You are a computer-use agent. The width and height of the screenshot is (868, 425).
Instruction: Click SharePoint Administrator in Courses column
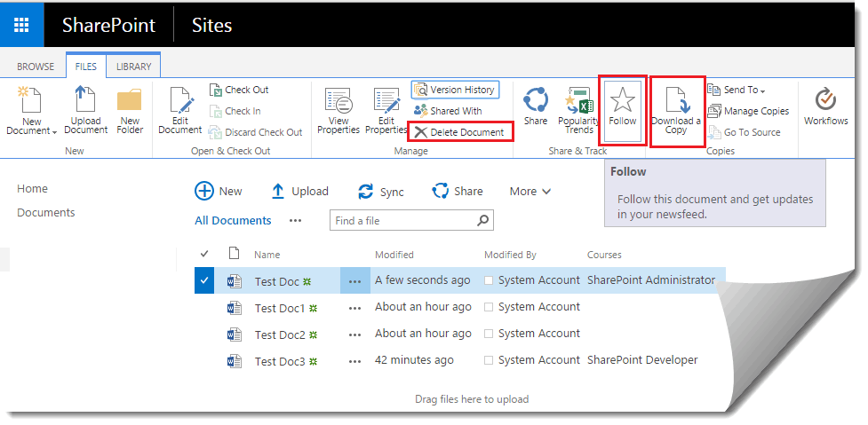click(x=651, y=280)
